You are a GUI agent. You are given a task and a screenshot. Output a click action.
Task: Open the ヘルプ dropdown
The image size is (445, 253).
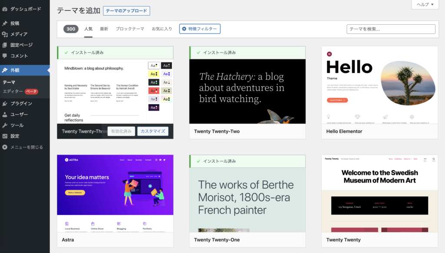425,4
